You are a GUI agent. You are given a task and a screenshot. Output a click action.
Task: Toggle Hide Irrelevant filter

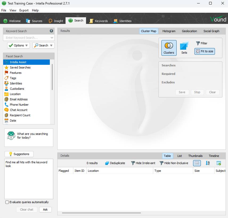pos(143,163)
